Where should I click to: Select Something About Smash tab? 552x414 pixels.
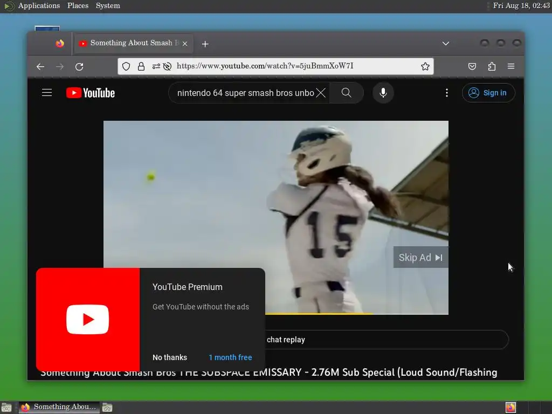tap(134, 43)
